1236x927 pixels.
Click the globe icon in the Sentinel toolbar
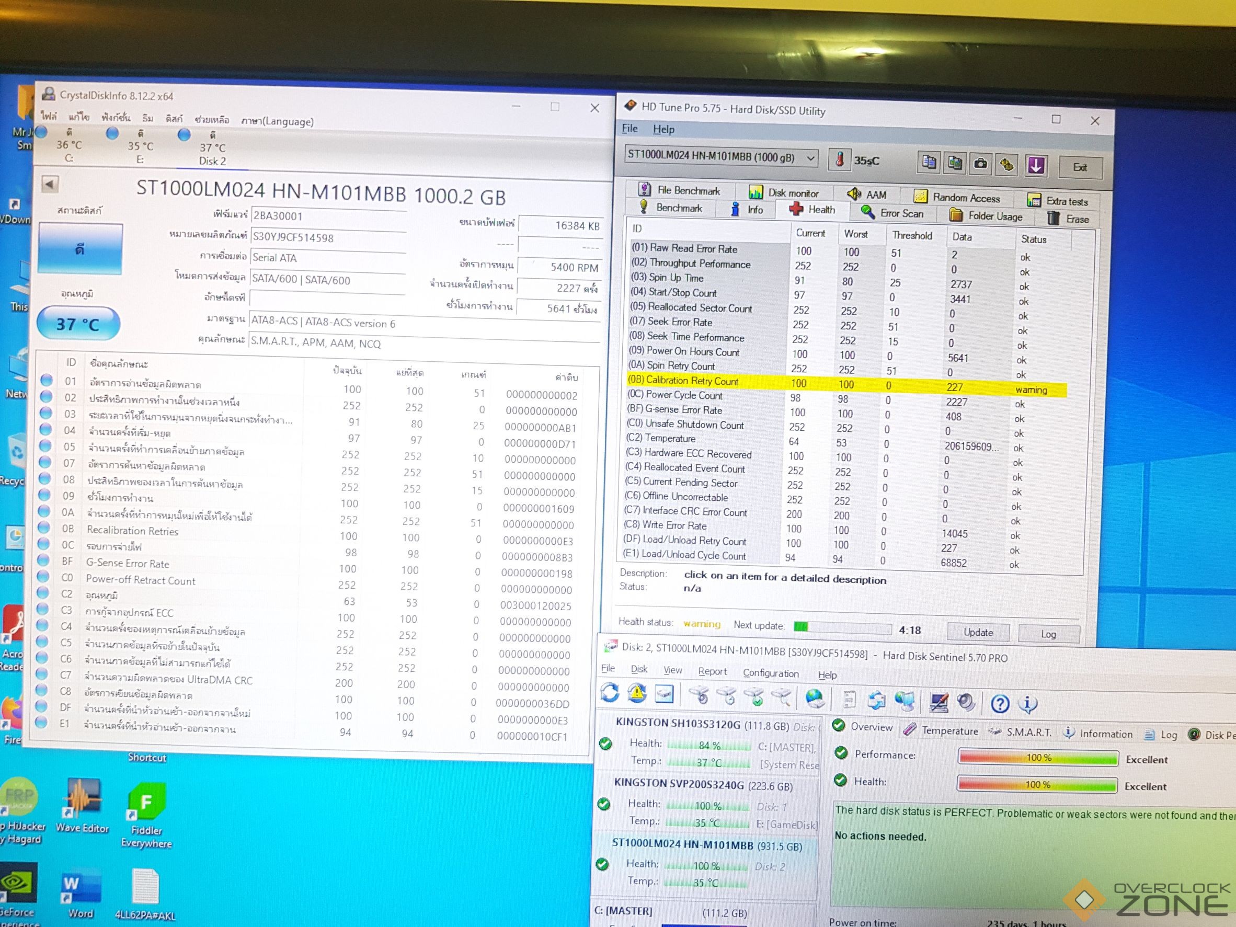click(x=815, y=698)
